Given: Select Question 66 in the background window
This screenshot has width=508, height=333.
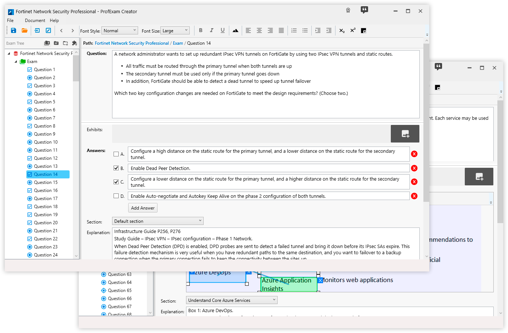Looking at the screenshot, I should click(119, 299).
